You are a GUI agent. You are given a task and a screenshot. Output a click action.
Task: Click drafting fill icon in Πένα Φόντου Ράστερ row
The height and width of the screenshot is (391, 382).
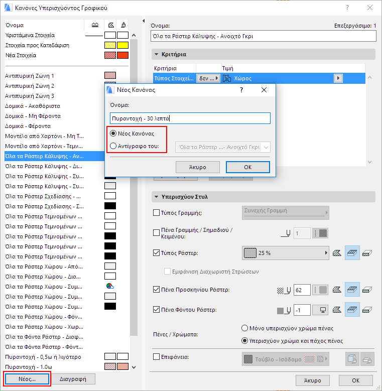click(337, 310)
